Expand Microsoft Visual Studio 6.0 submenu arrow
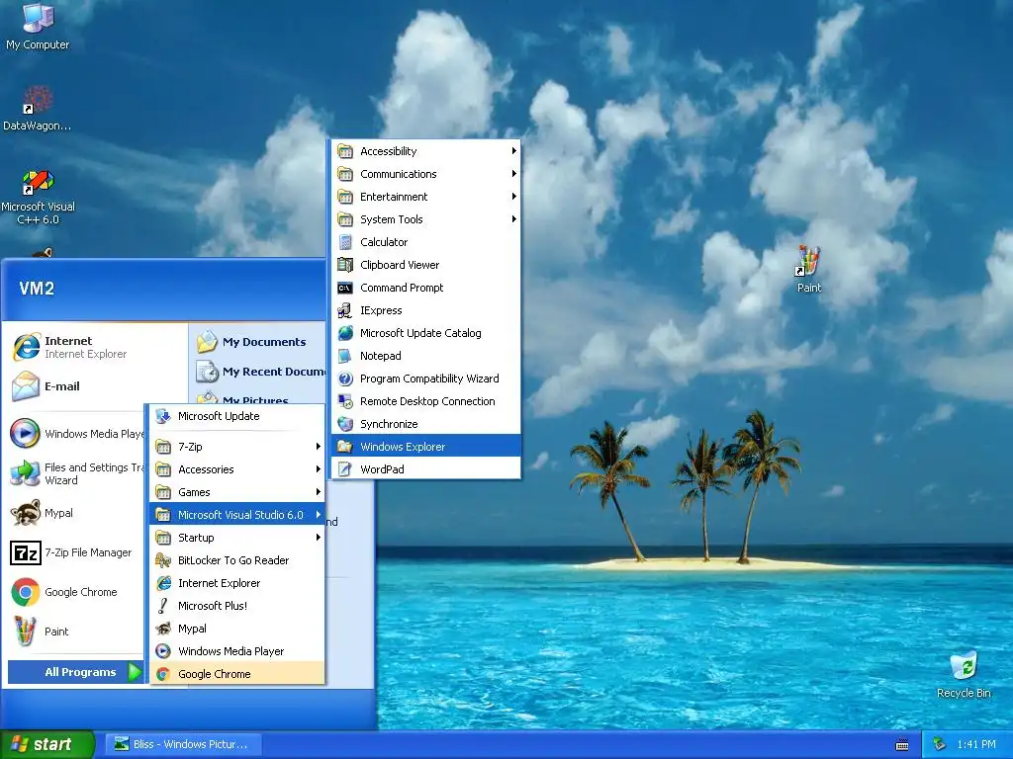This screenshot has height=759, width=1013. tap(318, 514)
